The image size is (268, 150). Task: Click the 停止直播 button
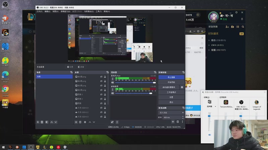[x=171, y=77]
